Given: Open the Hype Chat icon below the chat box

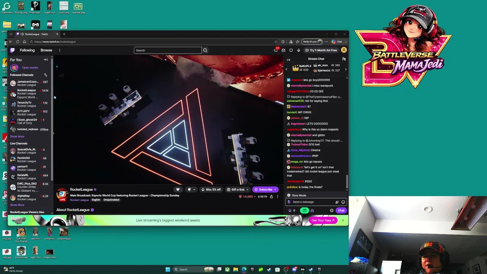Looking at the screenshot, I should tap(312, 210).
